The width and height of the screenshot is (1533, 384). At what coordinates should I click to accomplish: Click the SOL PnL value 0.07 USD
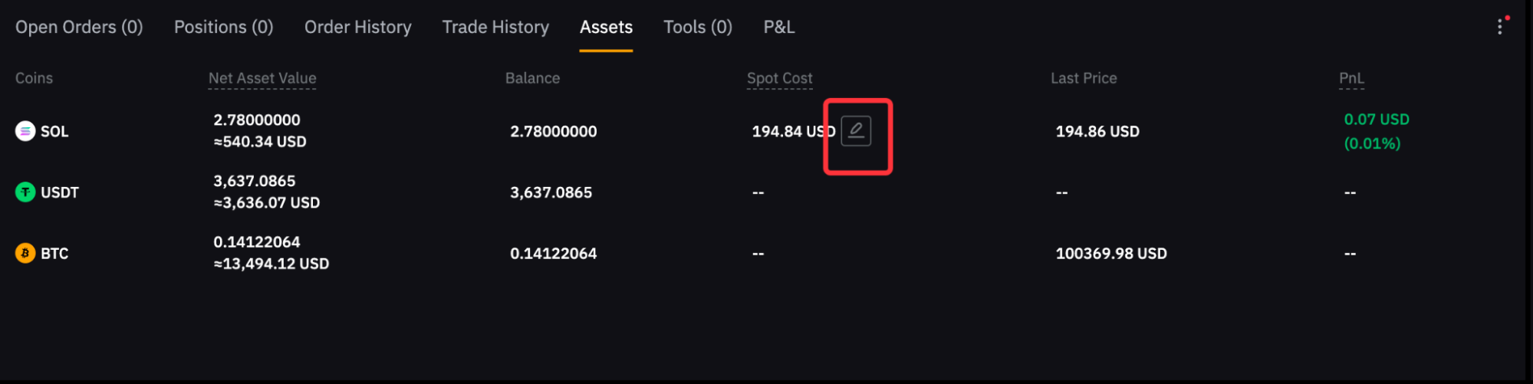1376,120
